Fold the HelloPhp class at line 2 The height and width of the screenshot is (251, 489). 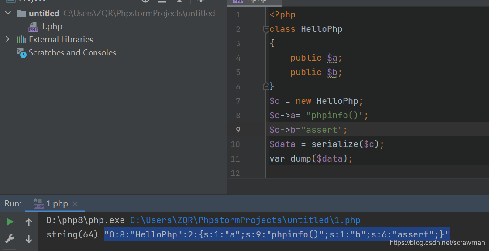point(266,29)
